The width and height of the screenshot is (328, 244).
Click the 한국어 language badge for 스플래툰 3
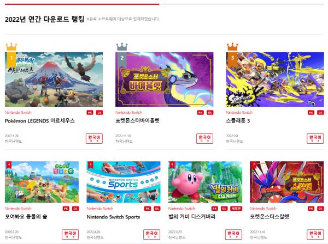click(x=315, y=138)
